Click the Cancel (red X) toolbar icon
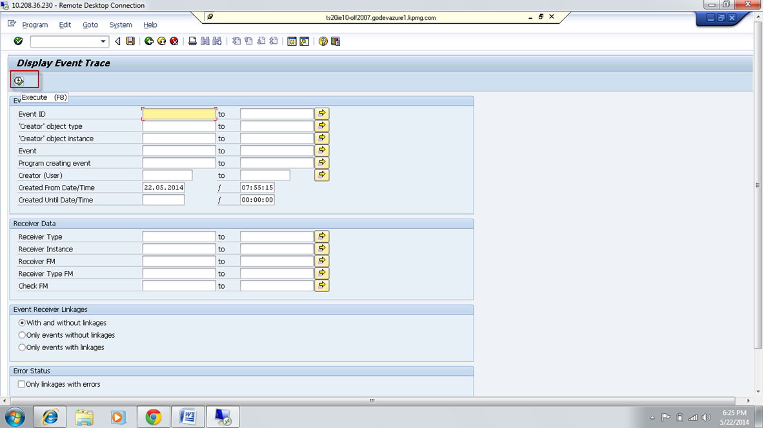 174,41
